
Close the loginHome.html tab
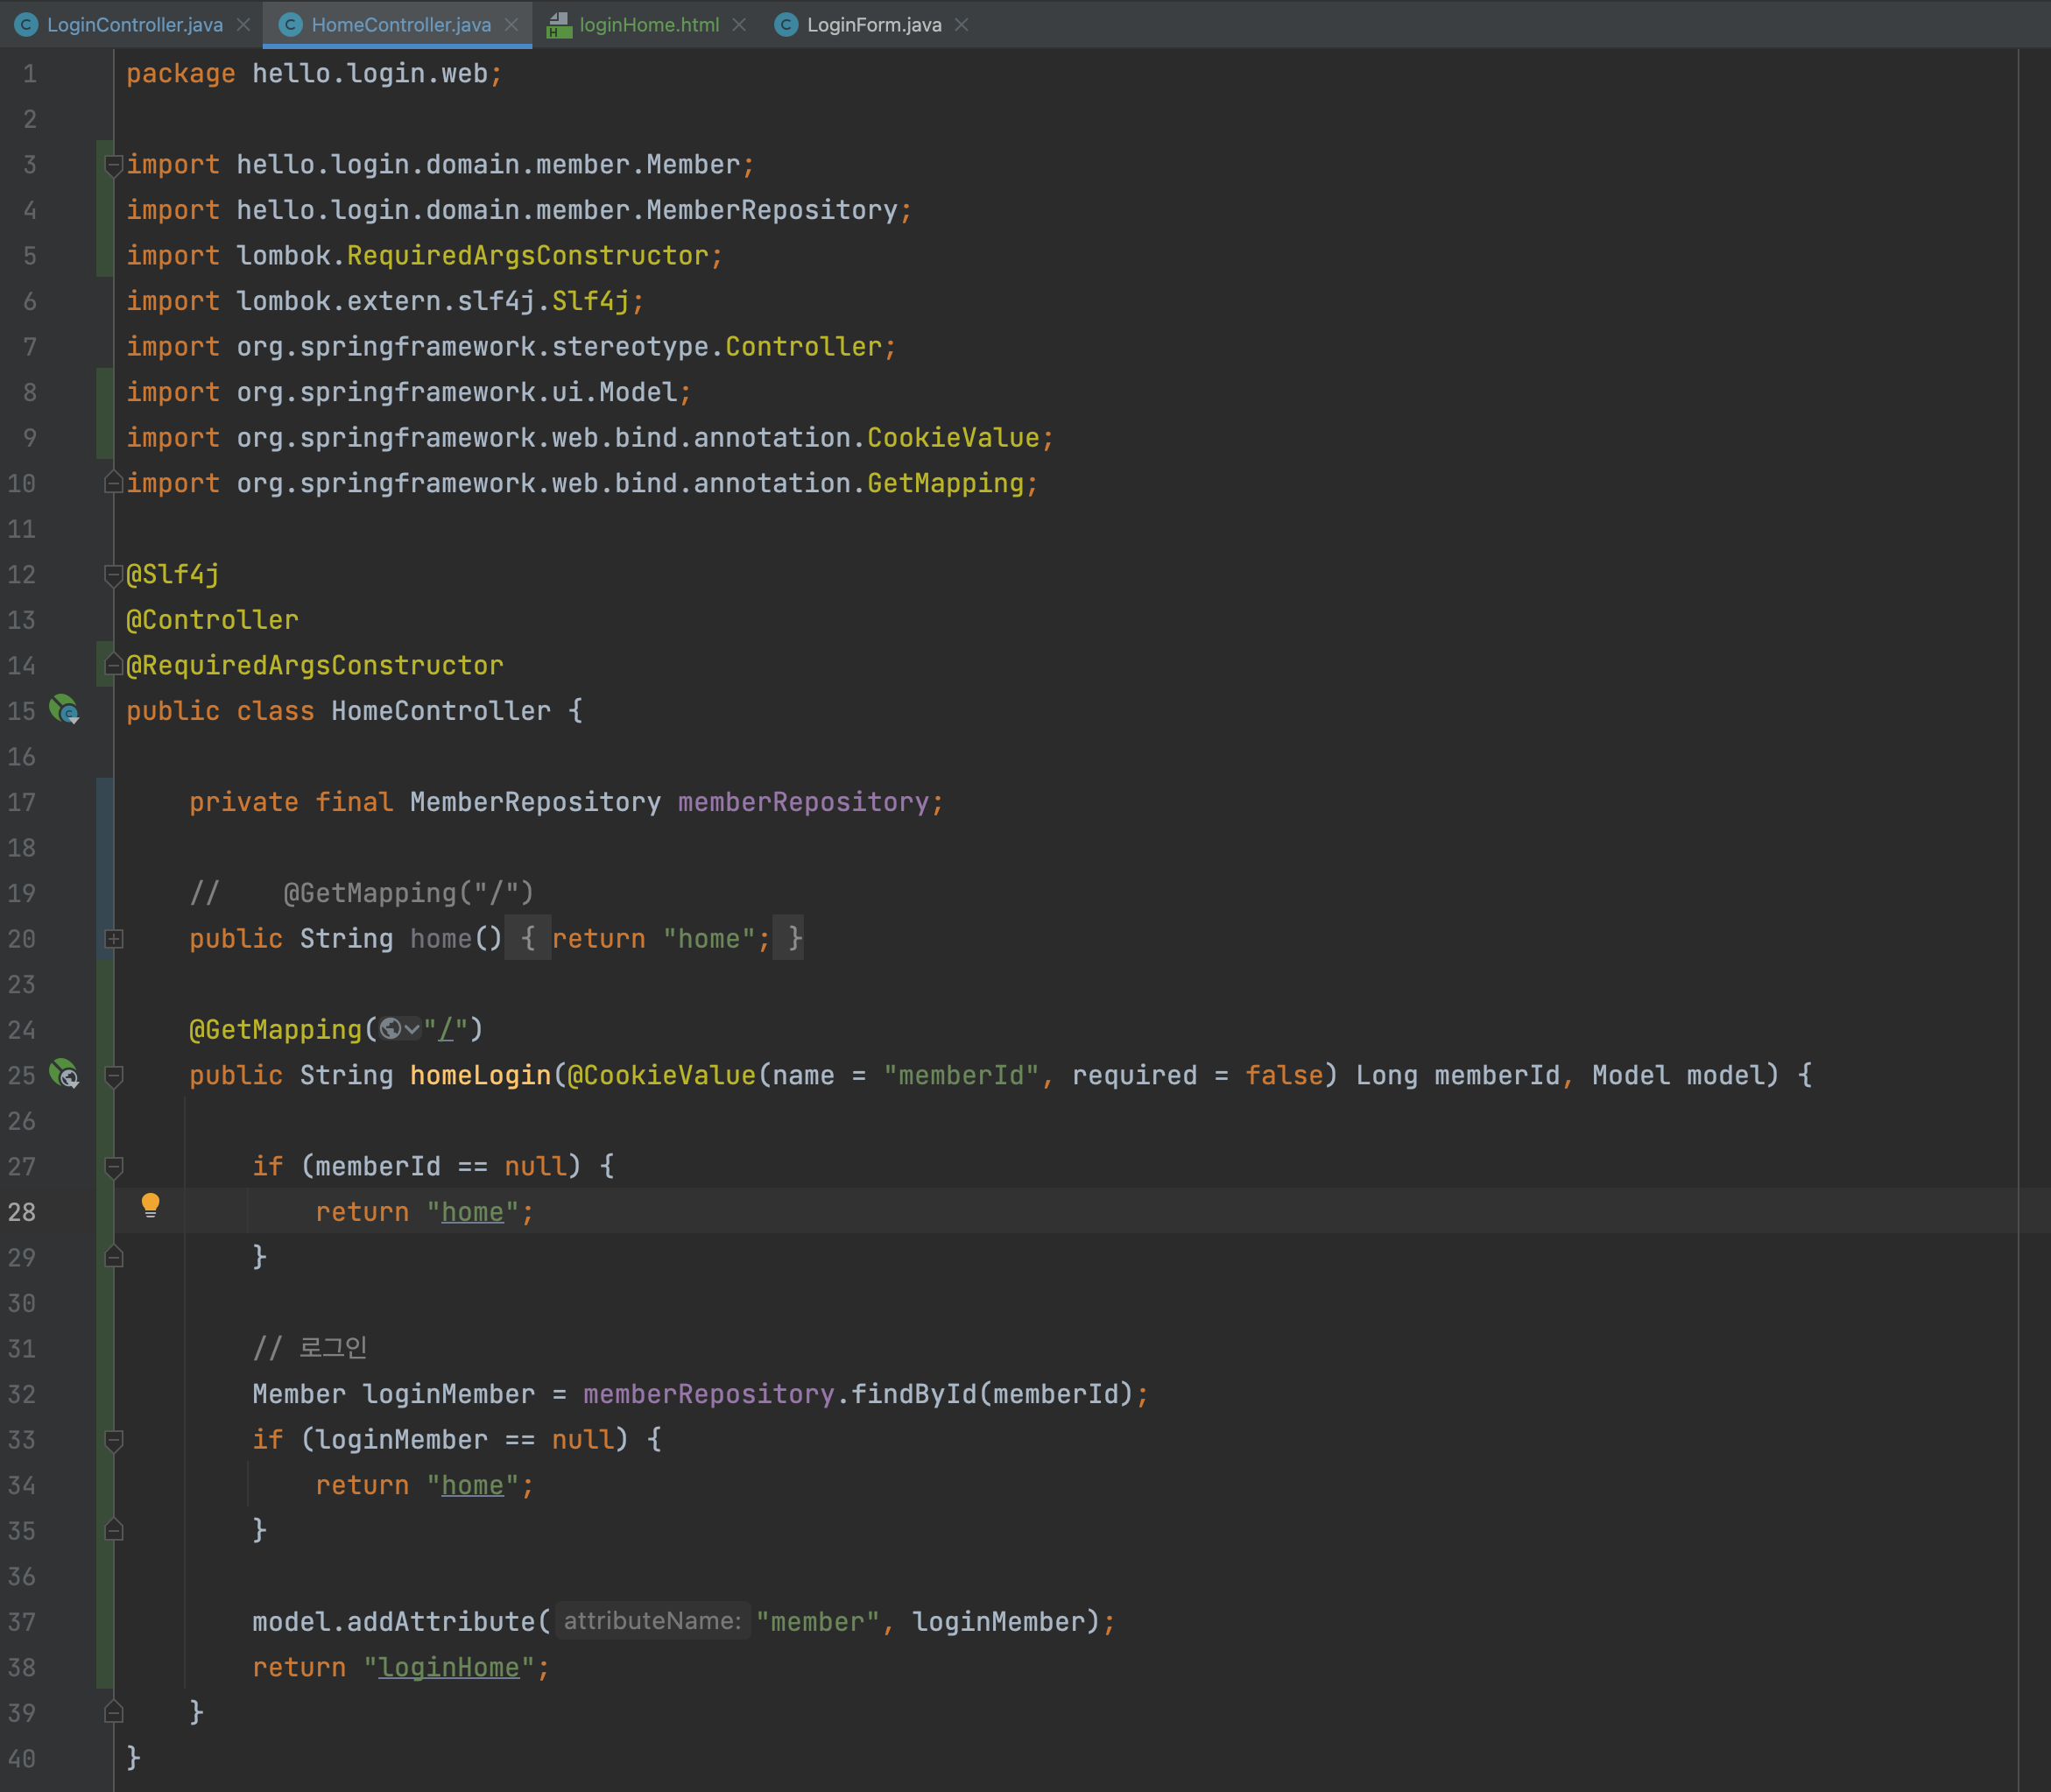coord(739,25)
